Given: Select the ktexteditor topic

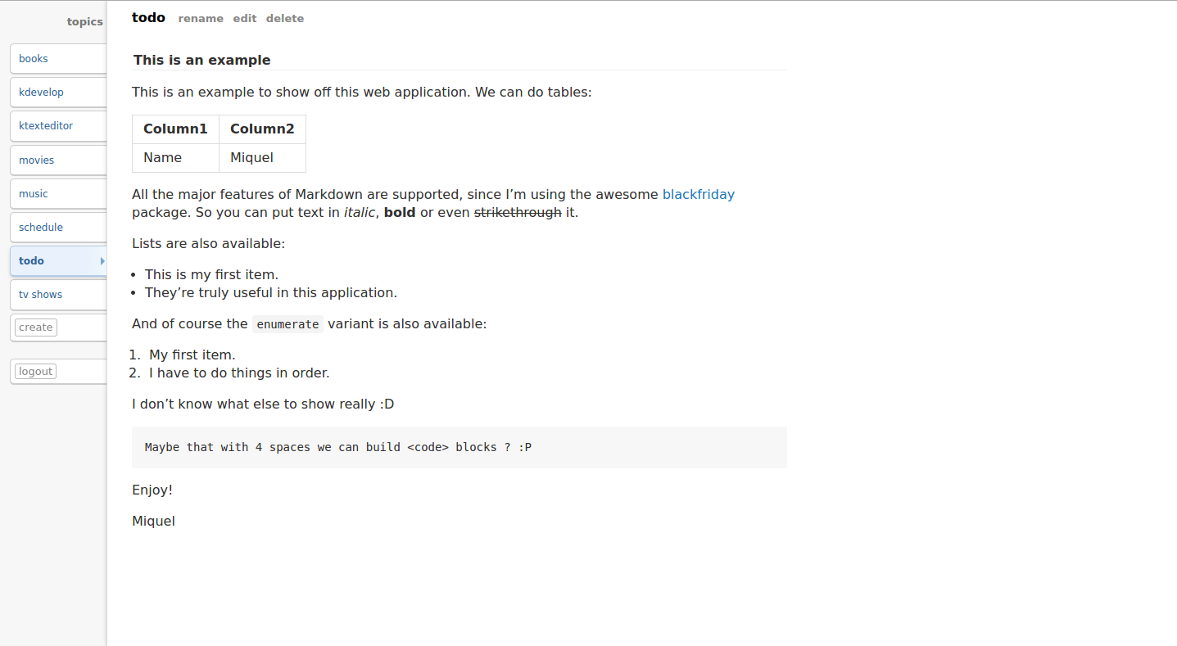Looking at the screenshot, I should [x=58, y=126].
